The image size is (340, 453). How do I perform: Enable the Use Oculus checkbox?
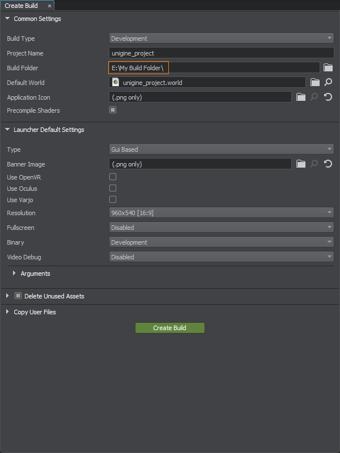point(113,188)
